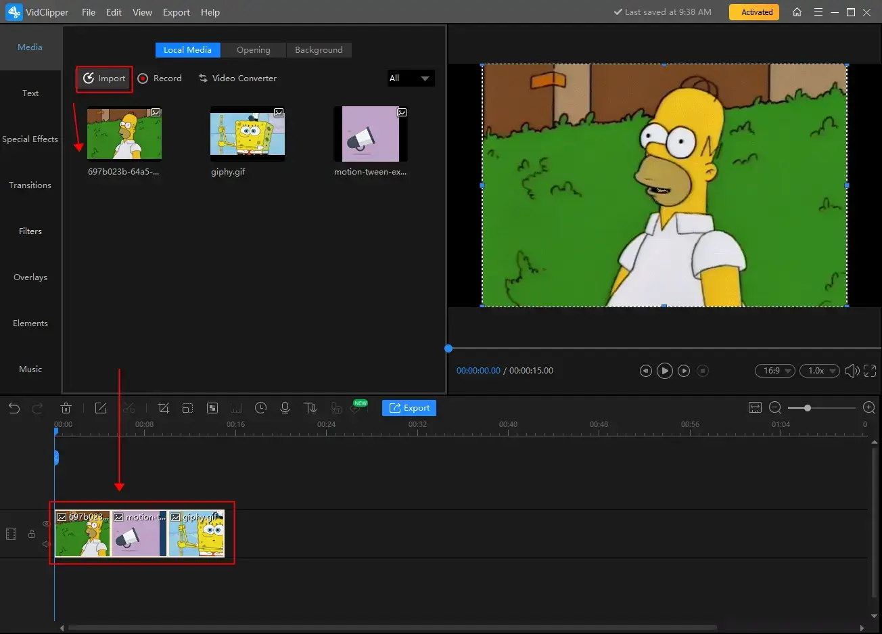The image size is (882, 634).
Task: Open the Video Converter
Action: [x=237, y=78]
